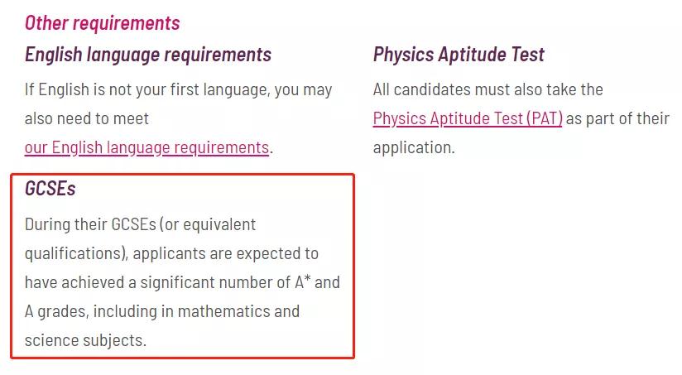Click the 'During their GCSEs (or equivalent' line
The image size is (682, 375).
pos(140,225)
